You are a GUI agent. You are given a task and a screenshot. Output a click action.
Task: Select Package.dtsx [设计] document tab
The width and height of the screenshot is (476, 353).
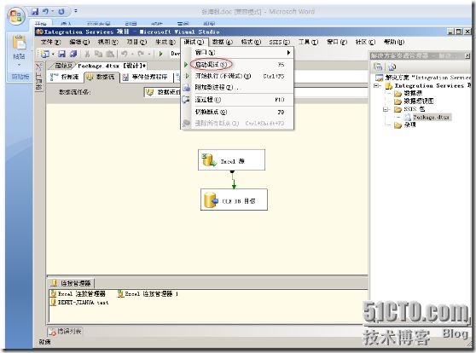click(x=112, y=66)
